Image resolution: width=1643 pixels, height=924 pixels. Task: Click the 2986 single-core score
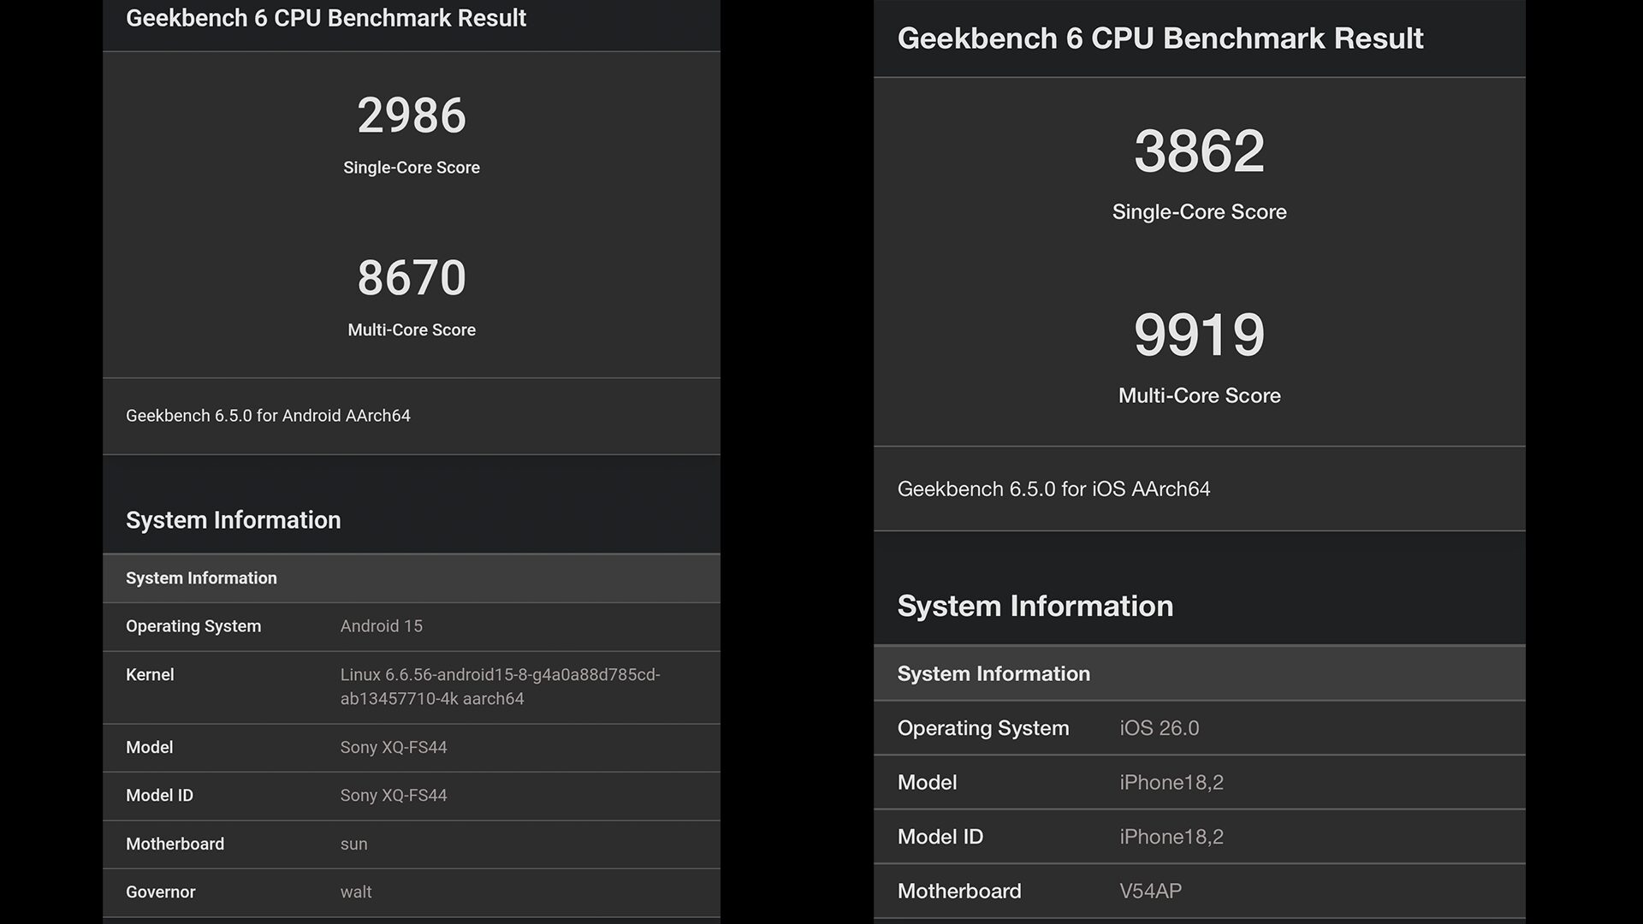(412, 115)
